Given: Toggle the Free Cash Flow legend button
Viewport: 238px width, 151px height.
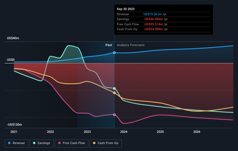Looking at the screenshot, I should 72,143.
